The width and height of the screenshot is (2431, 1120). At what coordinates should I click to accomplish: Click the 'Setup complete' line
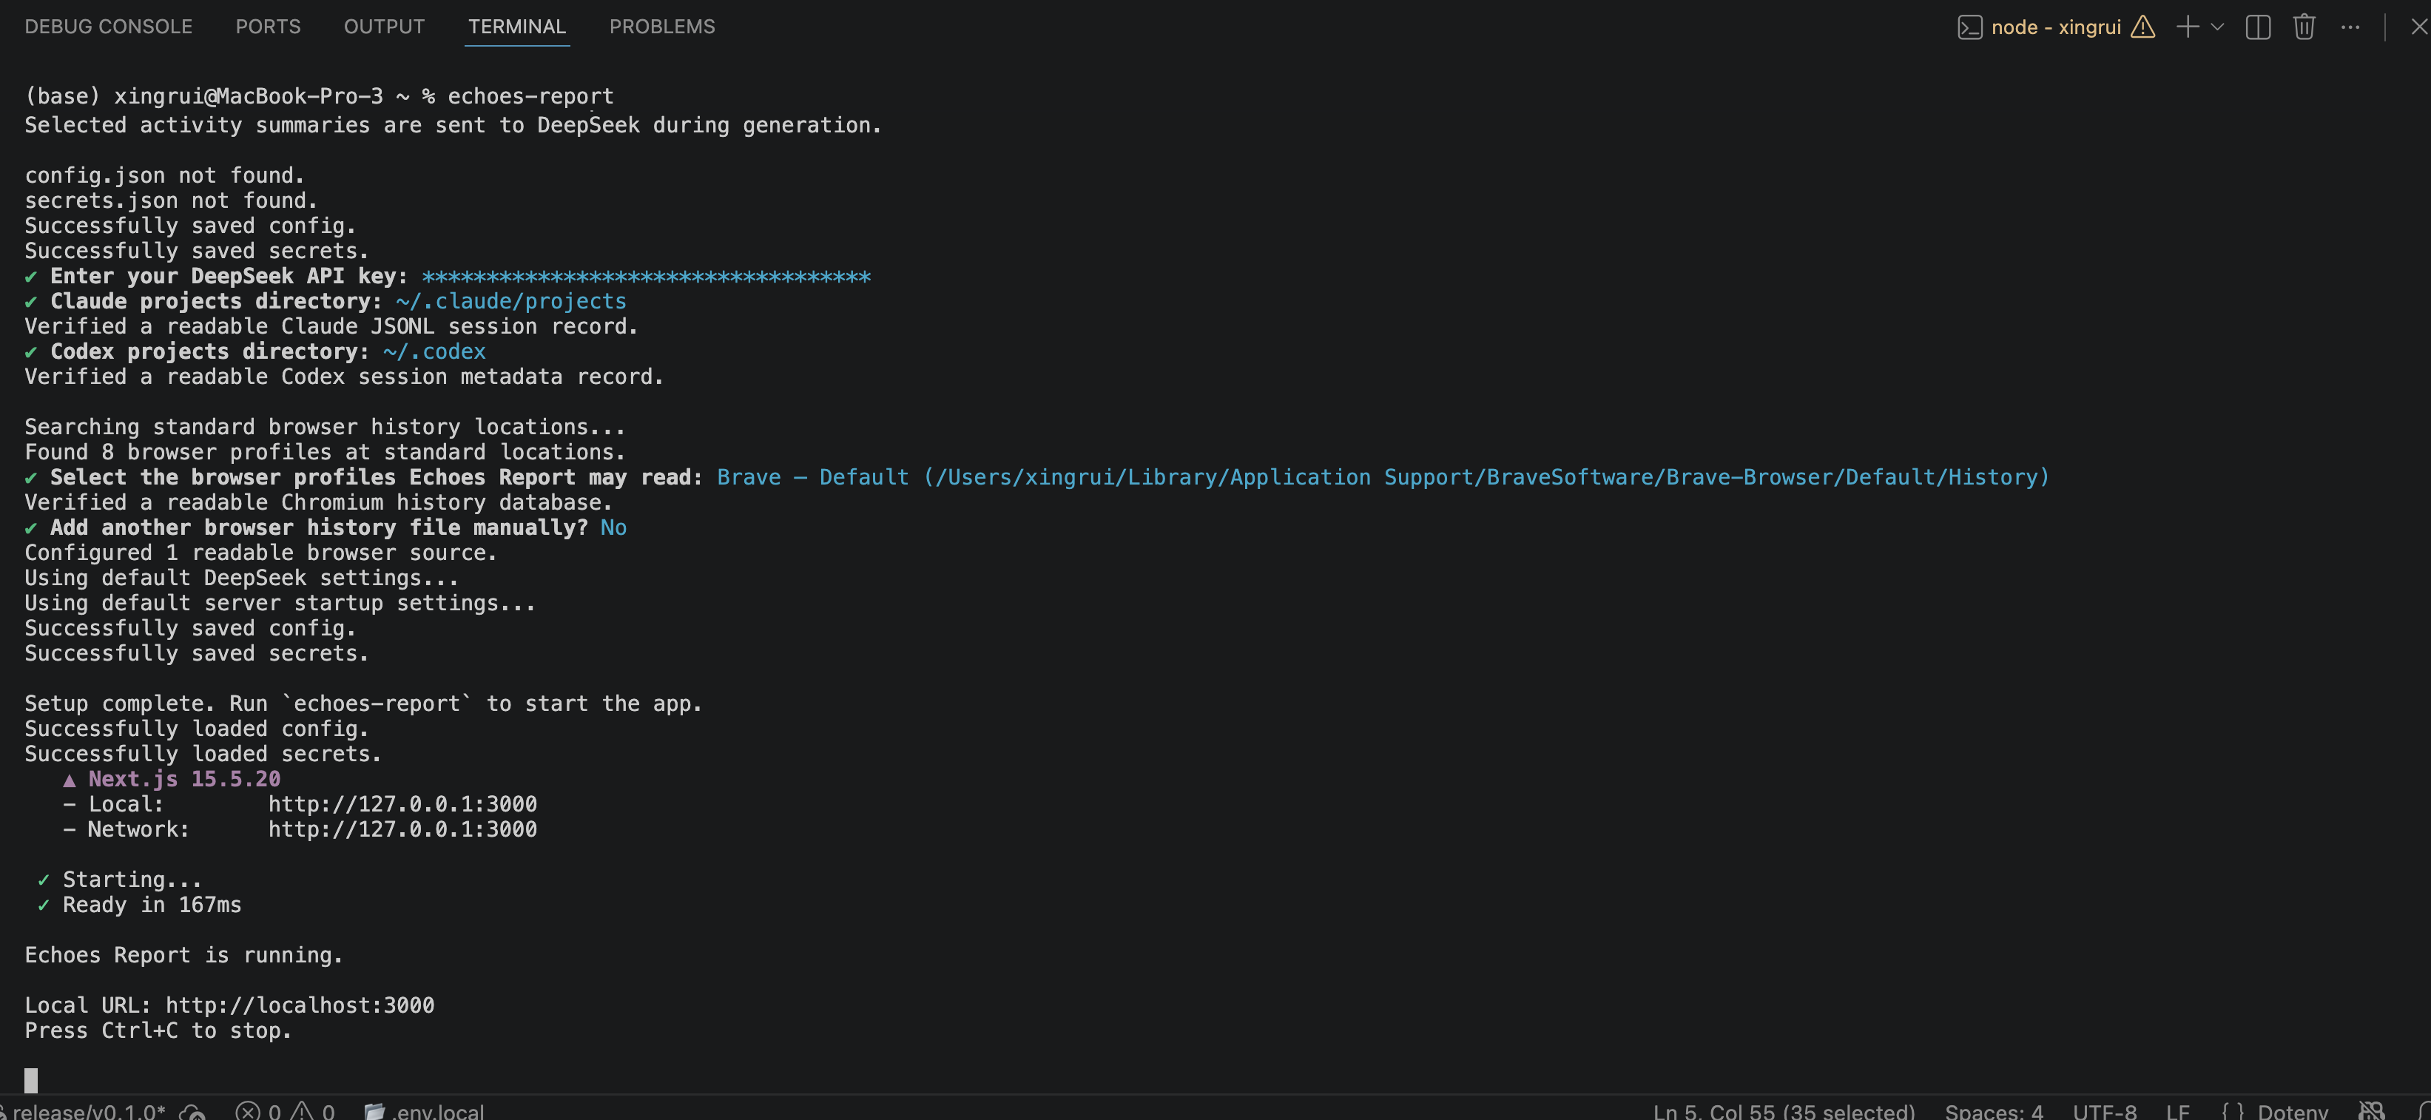click(x=363, y=704)
